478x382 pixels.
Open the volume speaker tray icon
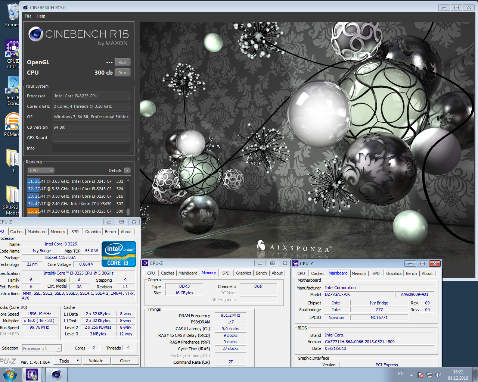[438, 375]
